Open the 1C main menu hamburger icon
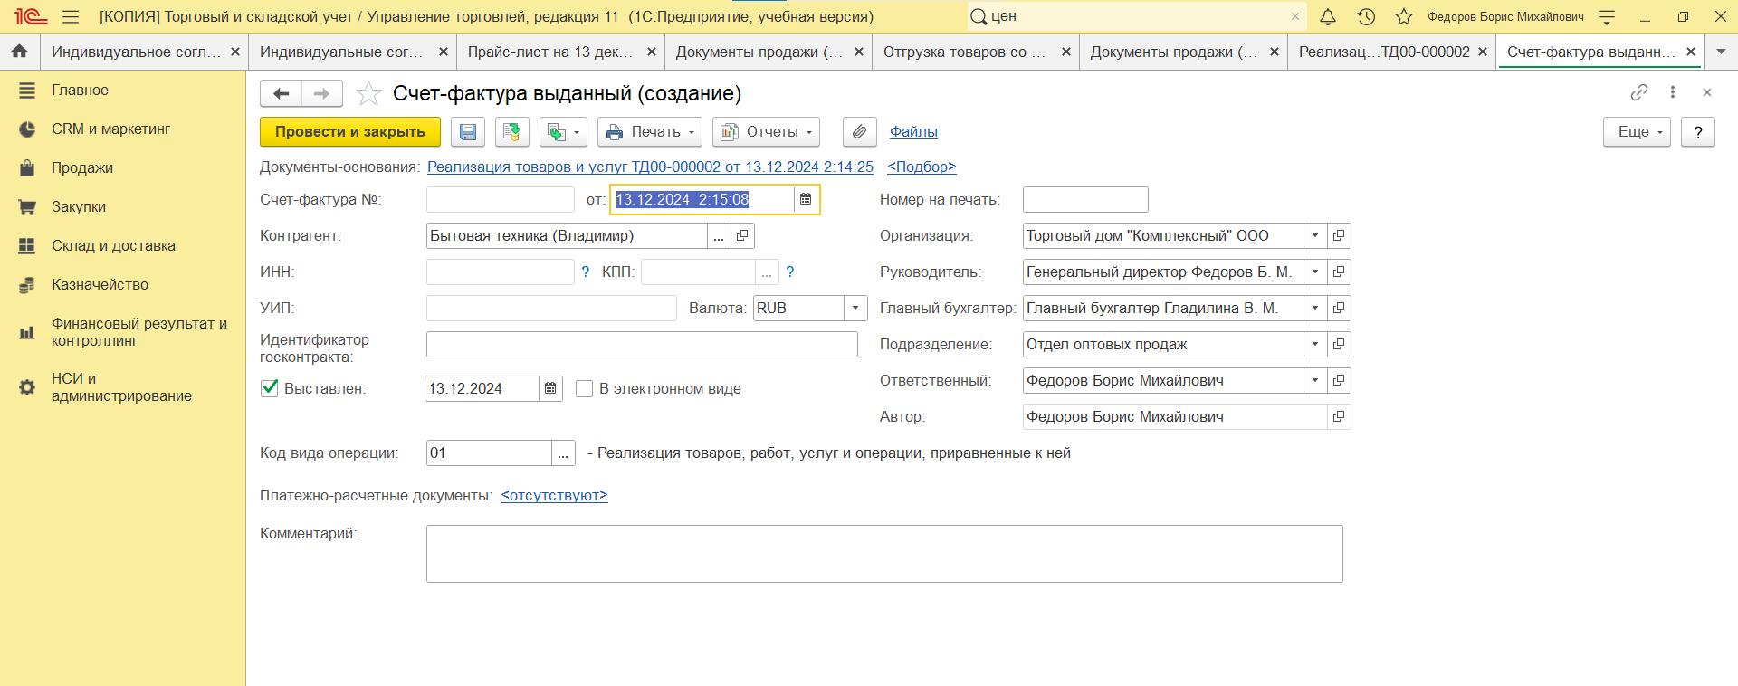 tap(71, 16)
